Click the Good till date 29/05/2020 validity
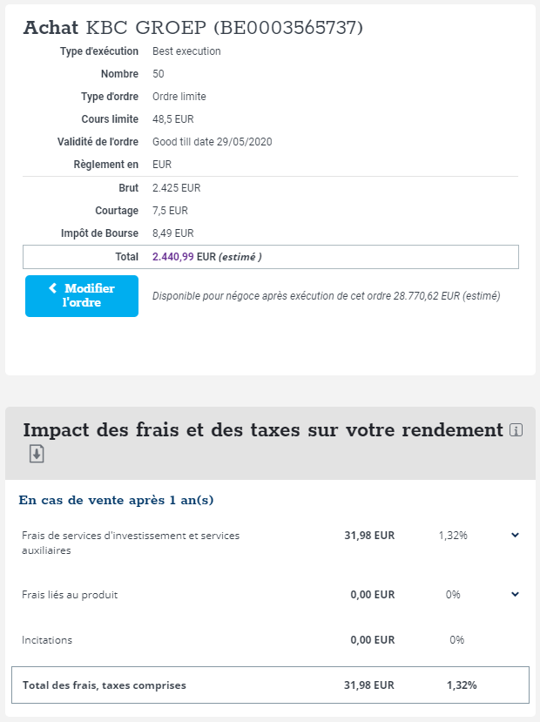This screenshot has height=722, width=540. click(x=212, y=142)
